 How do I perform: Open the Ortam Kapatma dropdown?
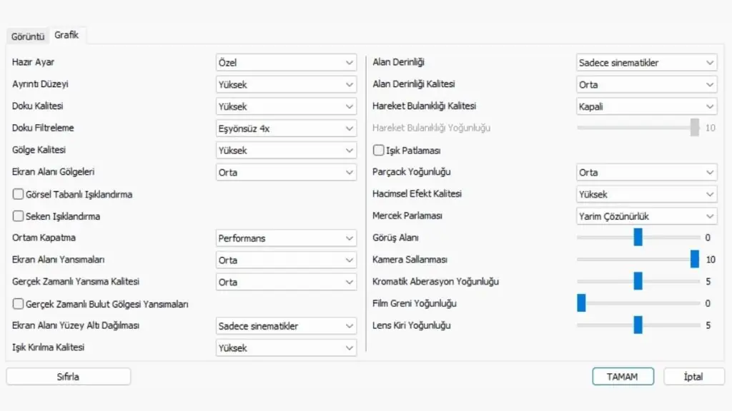(286, 238)
